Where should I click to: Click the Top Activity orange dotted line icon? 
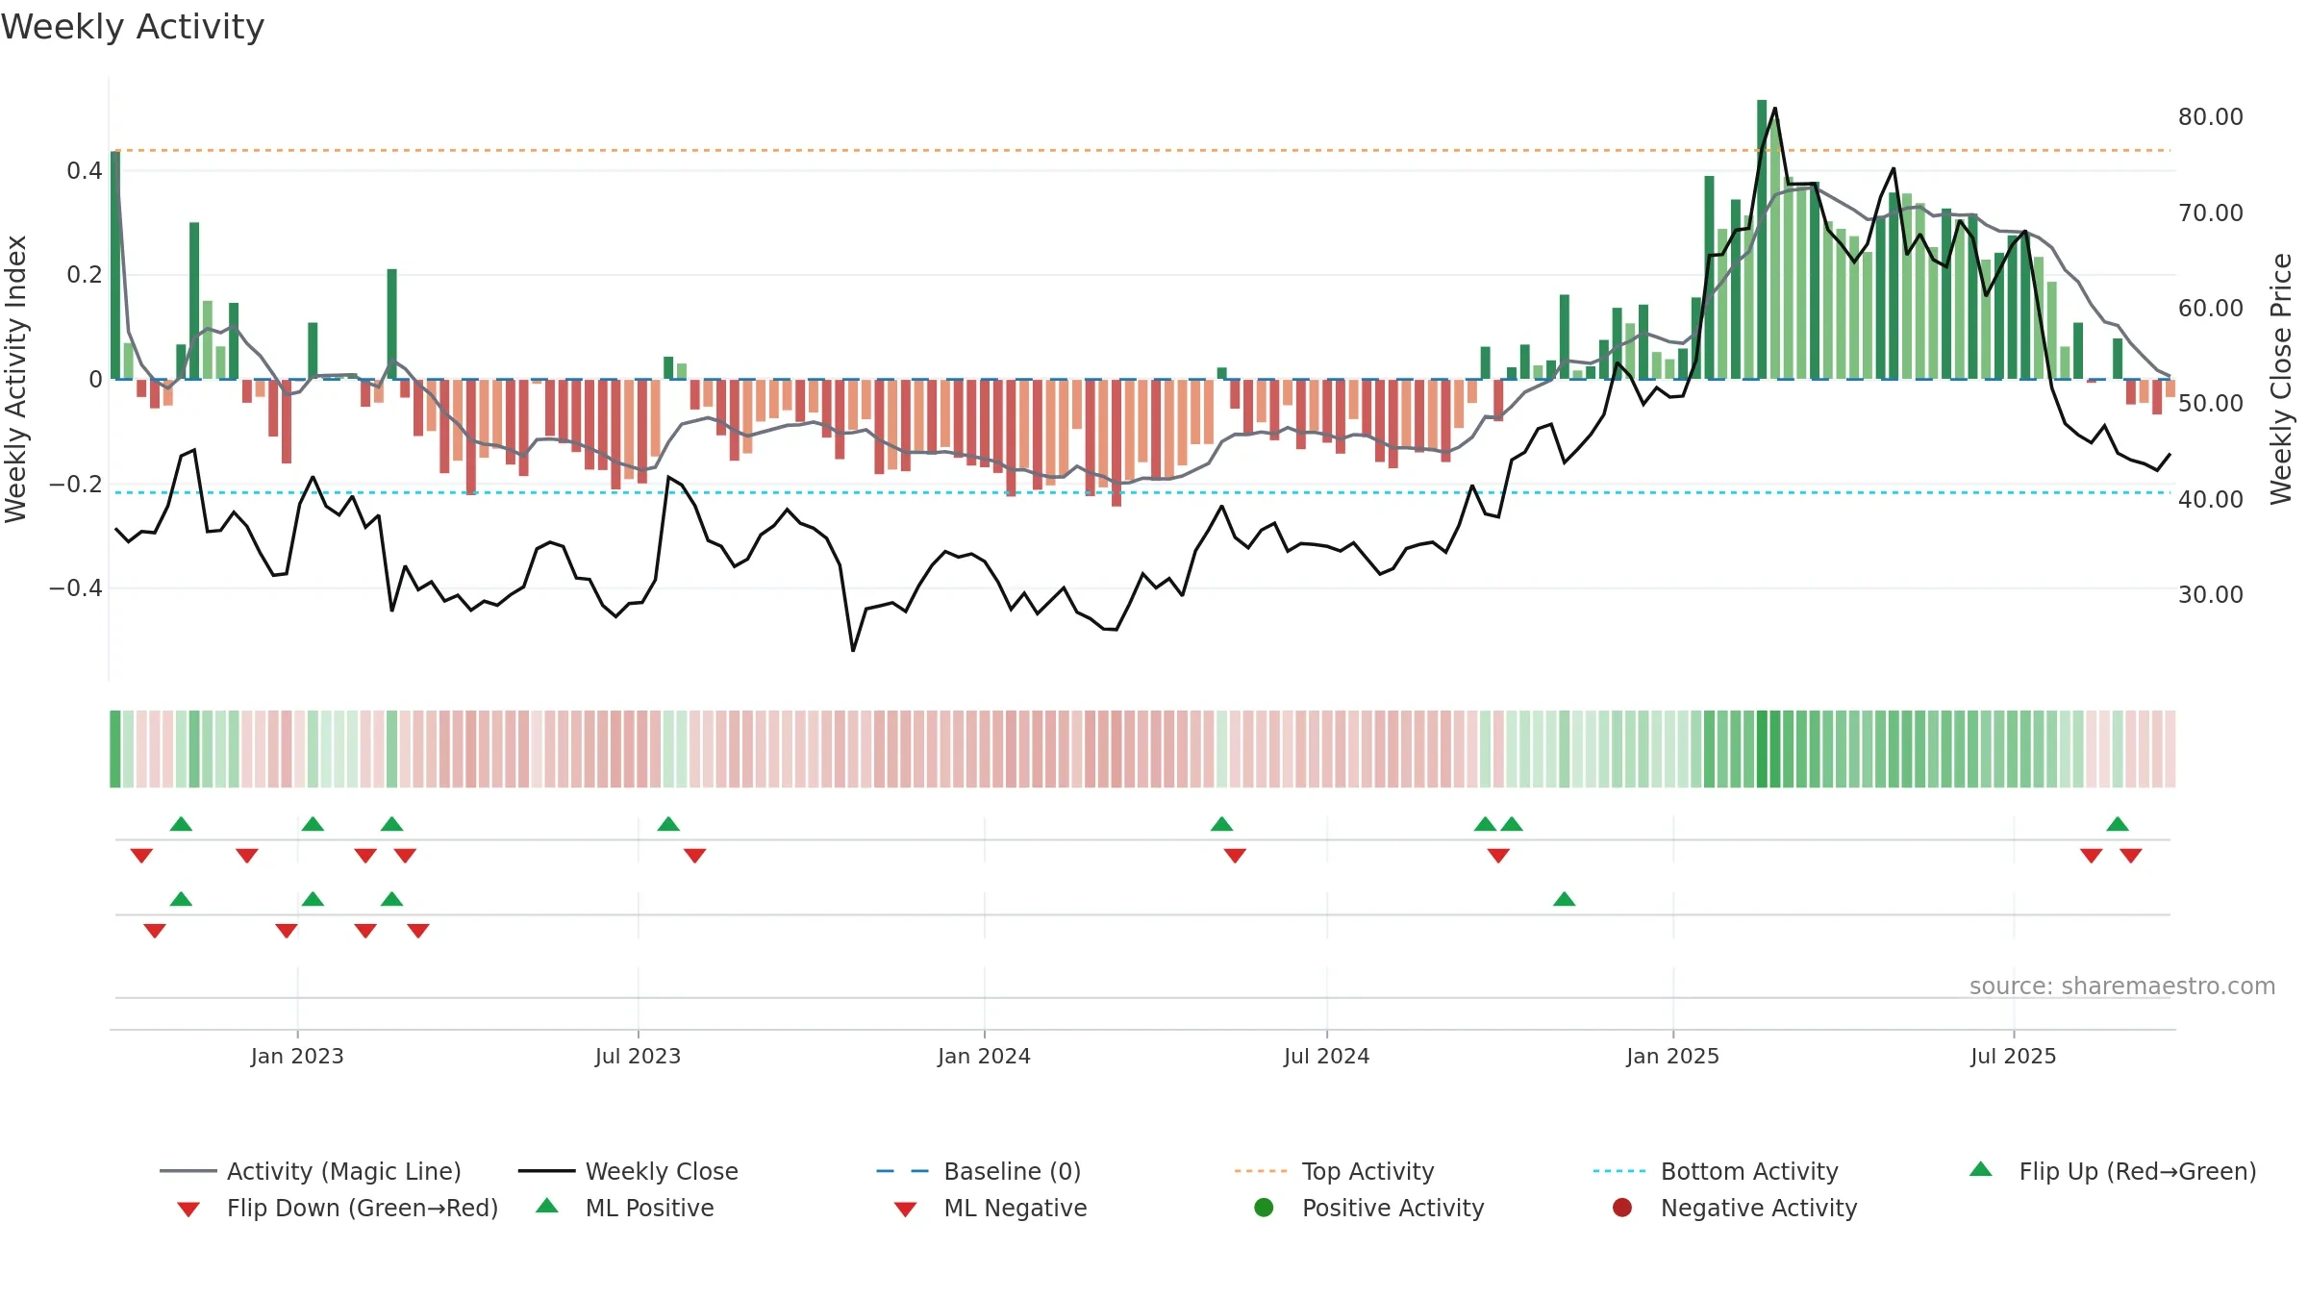point(1261,1171)
